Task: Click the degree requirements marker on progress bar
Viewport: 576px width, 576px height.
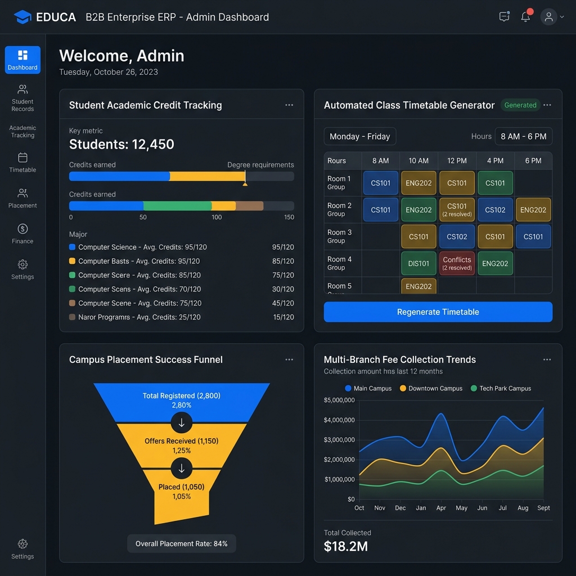Action: pyautogui.click(x=245, y=179)
